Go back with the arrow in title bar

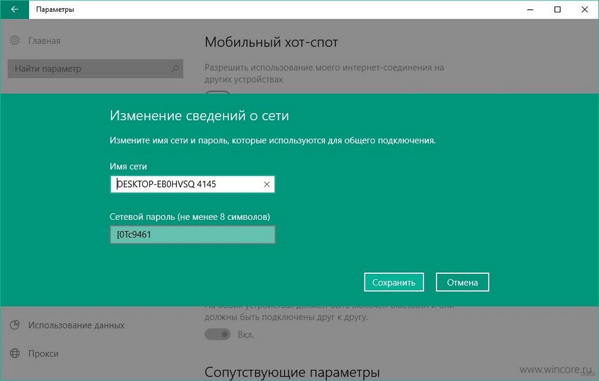[x=15, y=9]
